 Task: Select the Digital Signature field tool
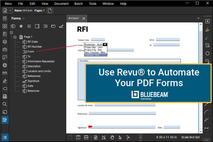click(x=61, y=26)
